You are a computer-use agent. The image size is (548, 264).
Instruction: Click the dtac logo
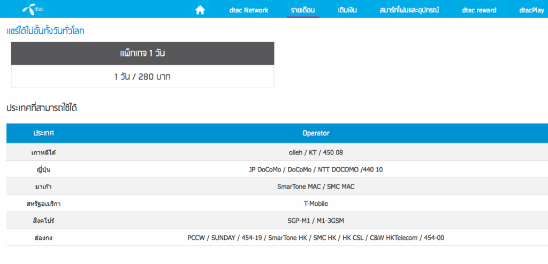(x=33, y=10)
